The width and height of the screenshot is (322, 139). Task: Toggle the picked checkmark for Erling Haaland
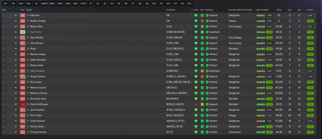(3, 132)
